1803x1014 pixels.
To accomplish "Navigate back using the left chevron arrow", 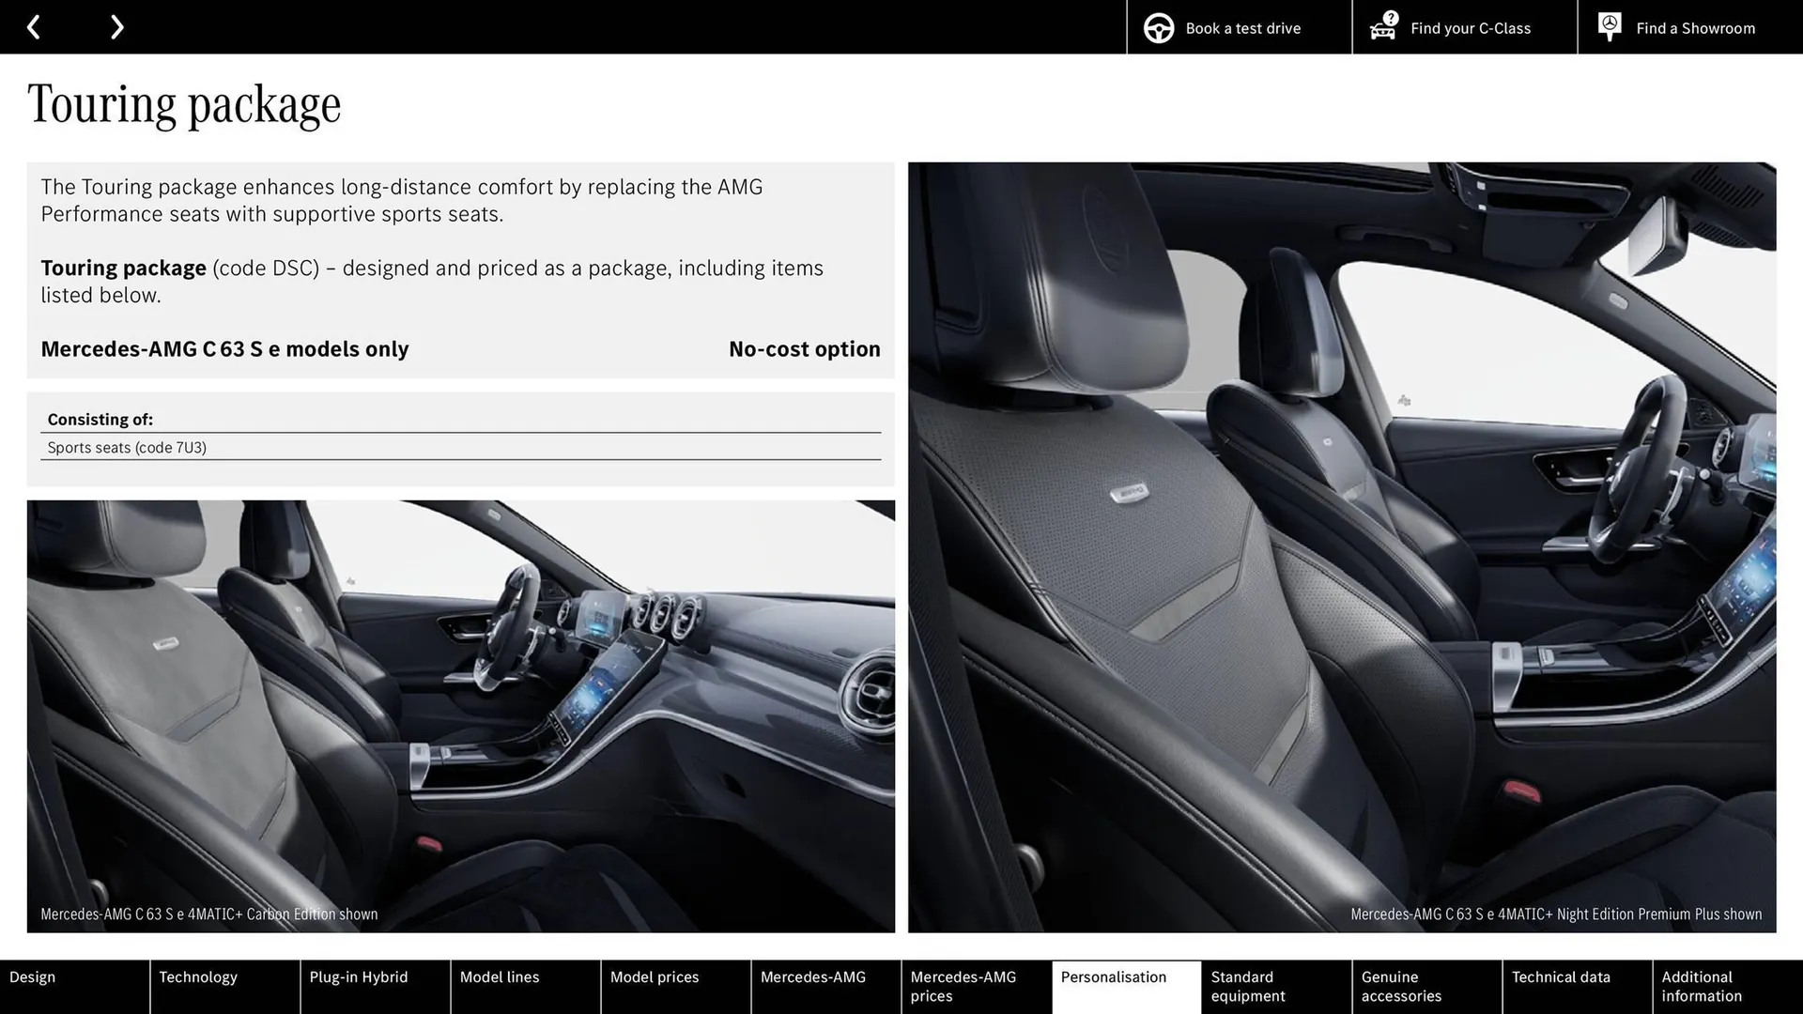I will coord(35,27).
